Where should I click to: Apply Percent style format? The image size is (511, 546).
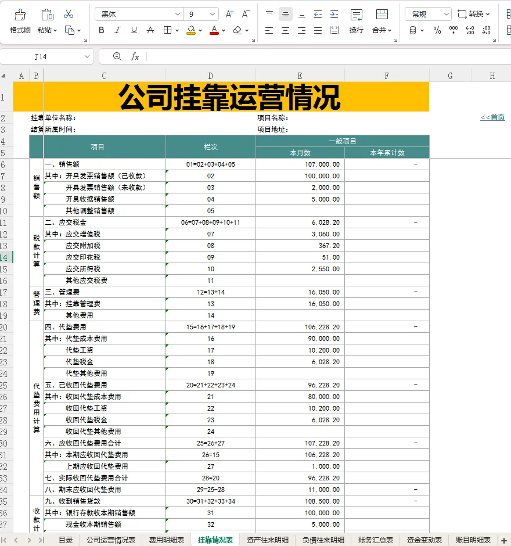[437, 31]
